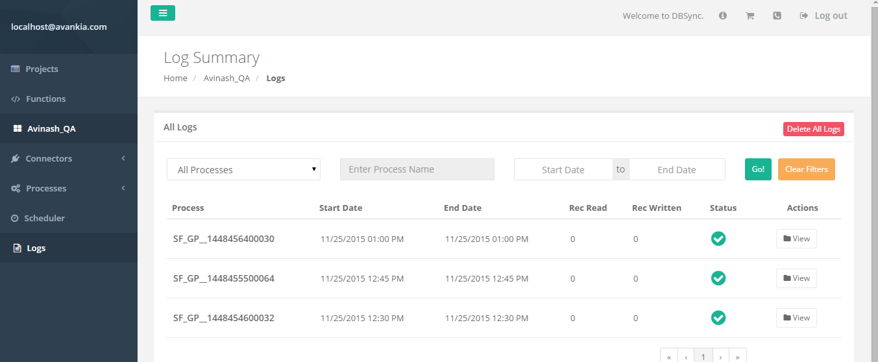View log for SF_GP__1448455500064
Viewport: 878px width, 362px height.
796,278
